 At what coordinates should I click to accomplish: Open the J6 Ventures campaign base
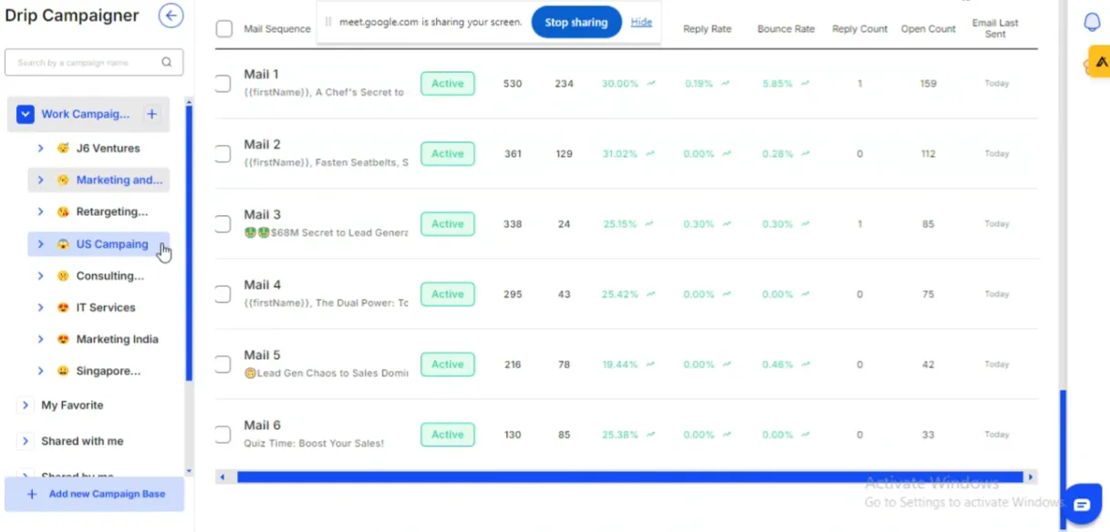point(108,148)
